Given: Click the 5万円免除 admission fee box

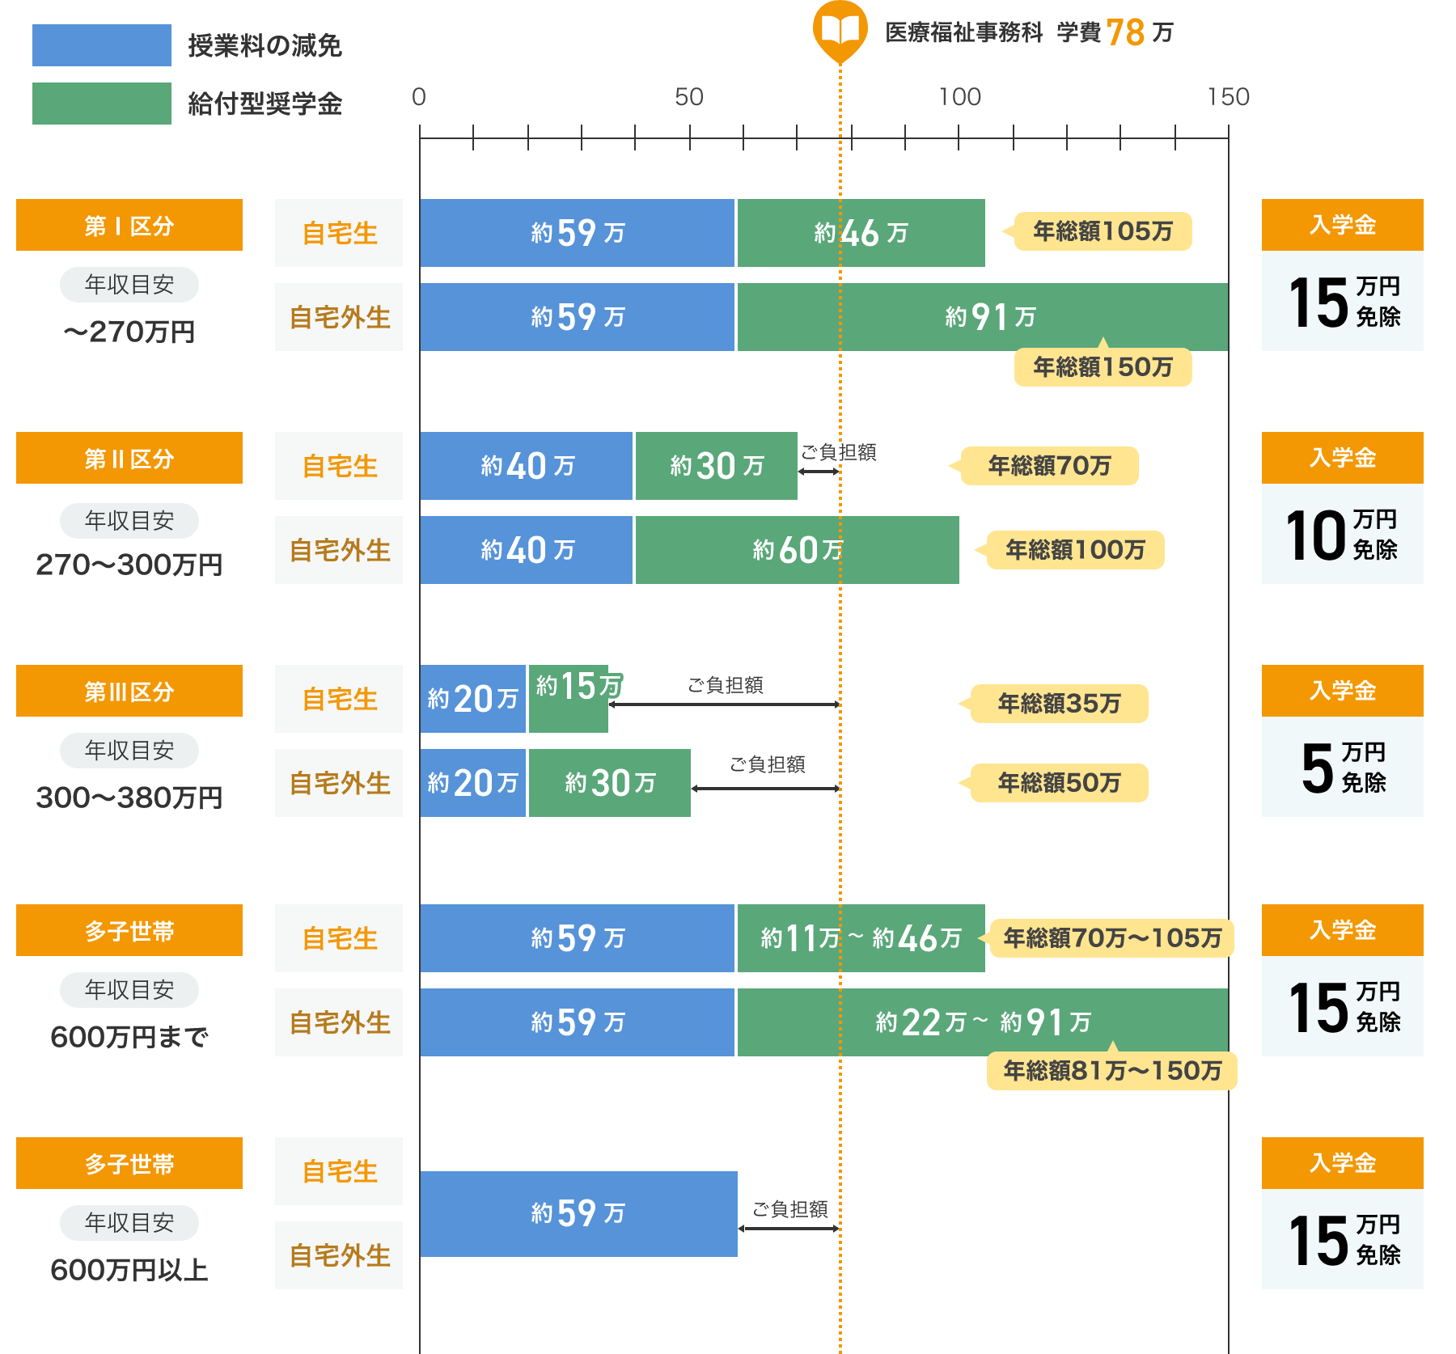Looking at the screenshot, I should [1342, 767].
